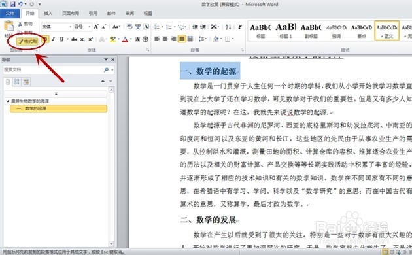Open the Change Case Aa dropdown

point(116,27)
